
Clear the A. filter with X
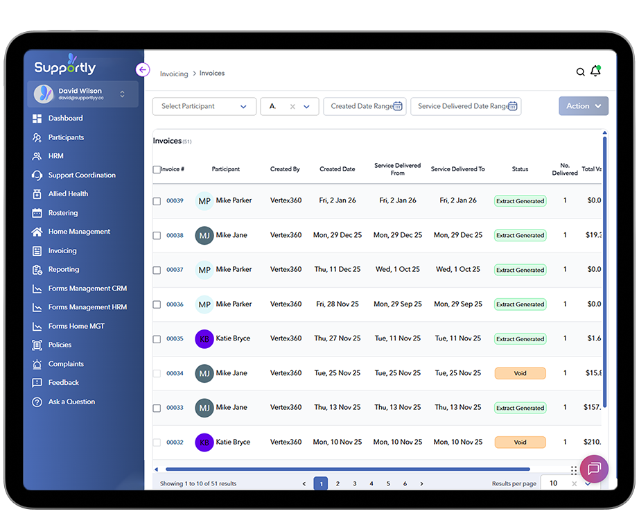[x=292, y=107]
